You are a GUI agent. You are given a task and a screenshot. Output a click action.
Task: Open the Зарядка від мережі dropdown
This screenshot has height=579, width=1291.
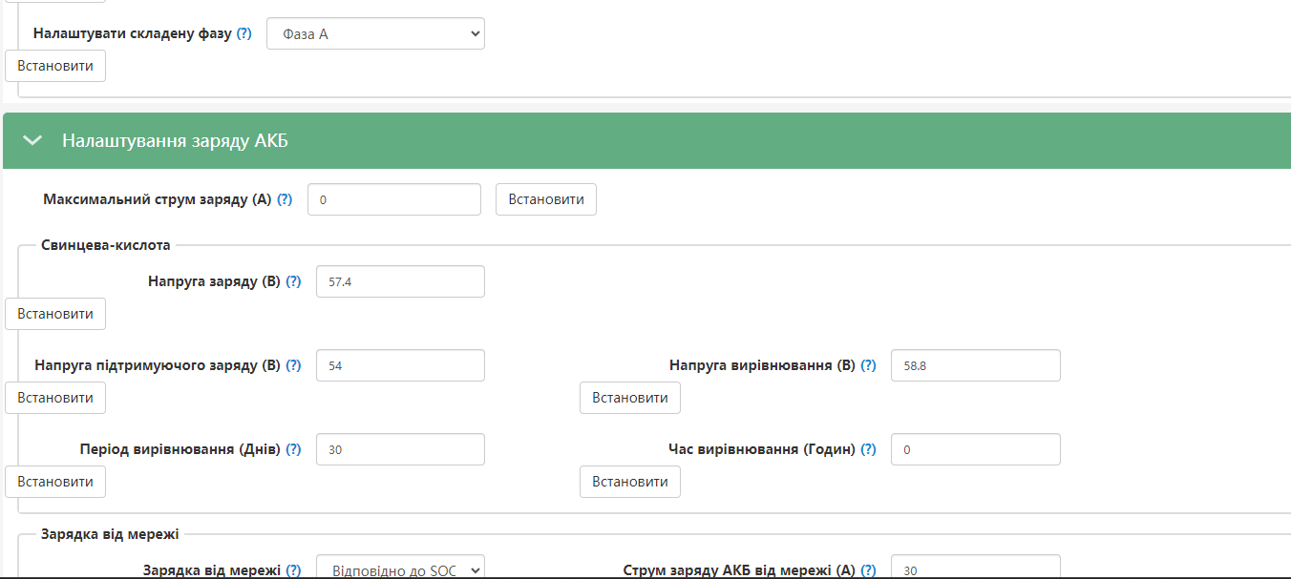pos(400,568)
